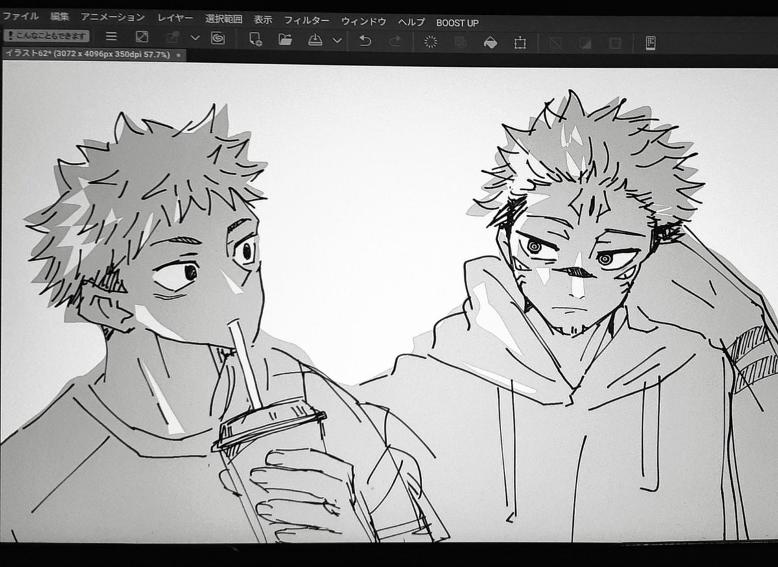Image resolution: width=778 pixels, height=567 pixels.
Task: Click the drawing canvas with two characters
Action: (389, 302)
